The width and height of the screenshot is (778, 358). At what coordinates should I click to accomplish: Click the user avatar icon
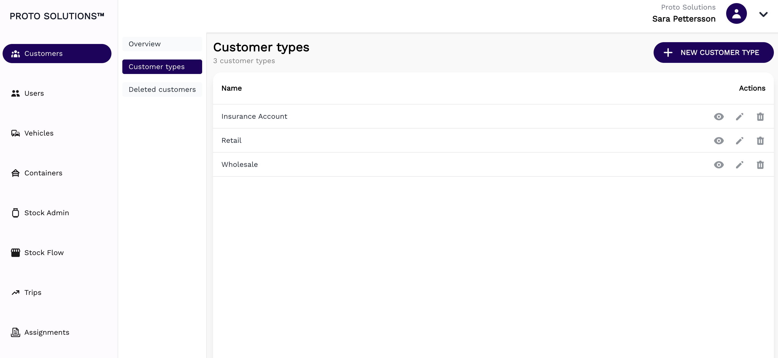tap(736, 13)
